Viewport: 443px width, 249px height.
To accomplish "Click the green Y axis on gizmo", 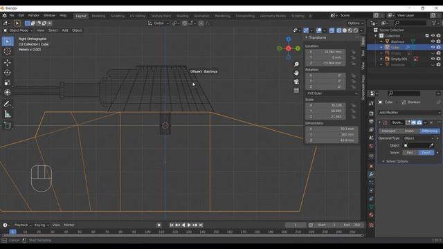I will [x=298, y=48].
